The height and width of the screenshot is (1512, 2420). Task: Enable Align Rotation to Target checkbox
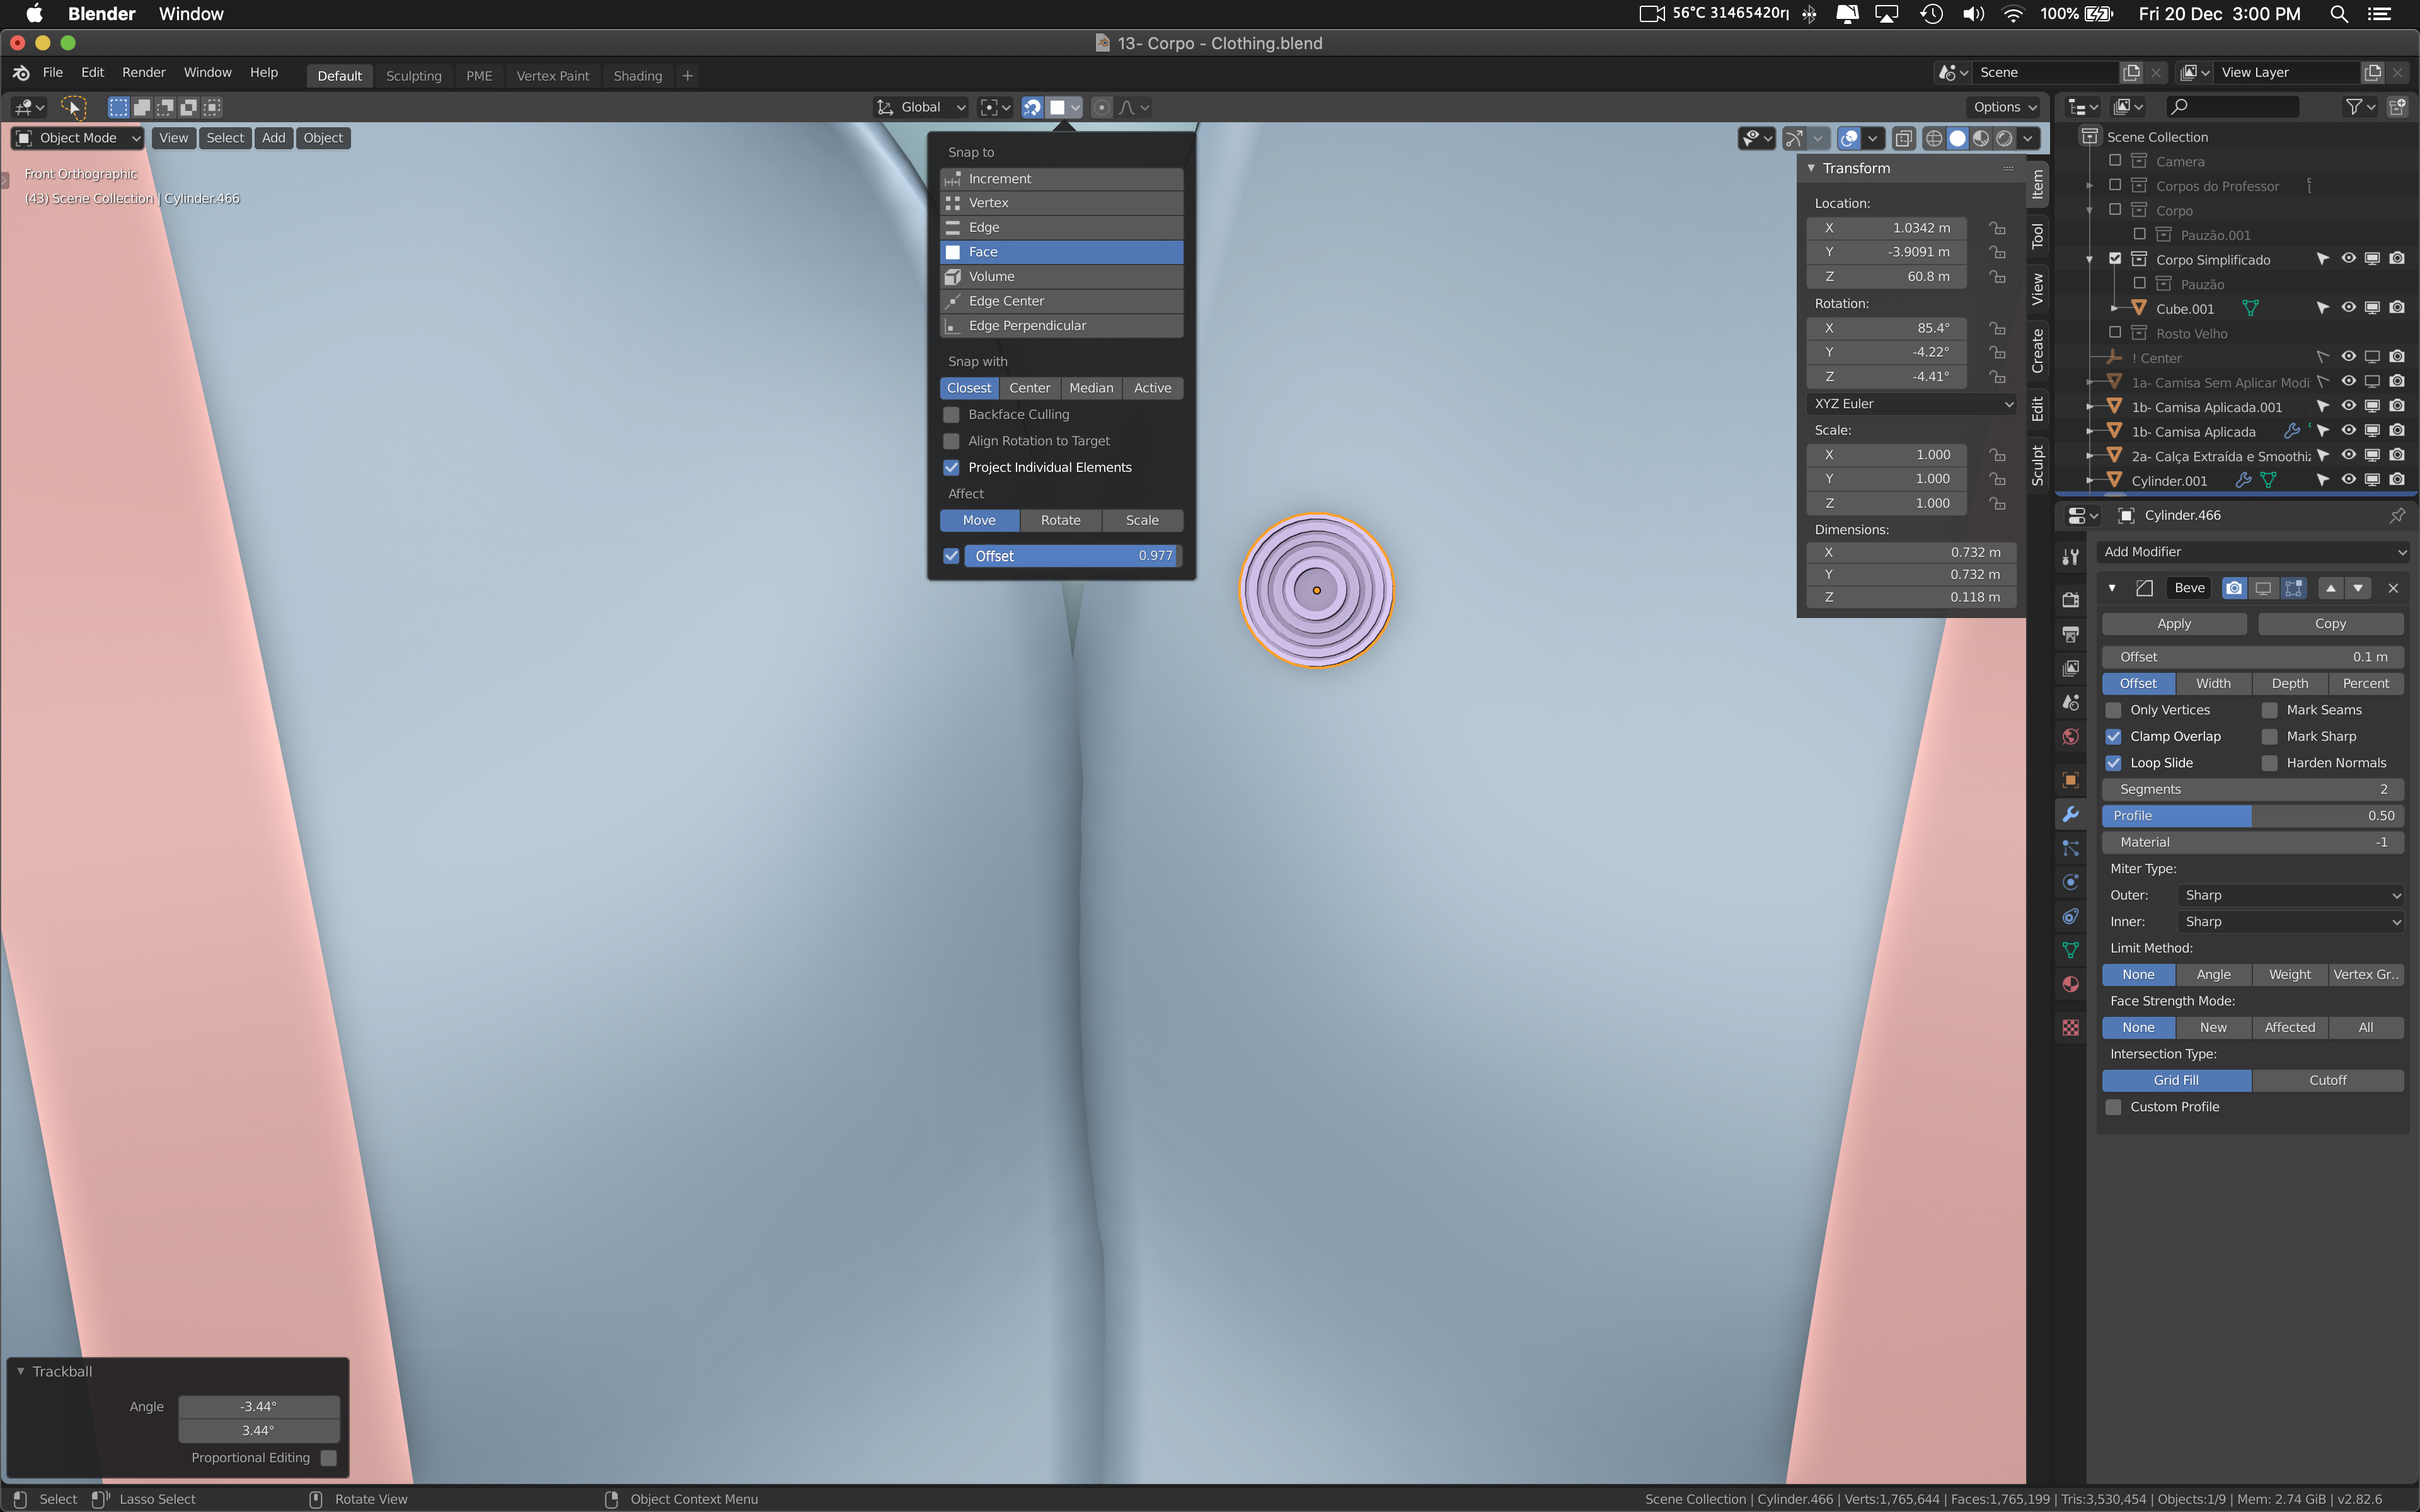click(x=951, y=441)
